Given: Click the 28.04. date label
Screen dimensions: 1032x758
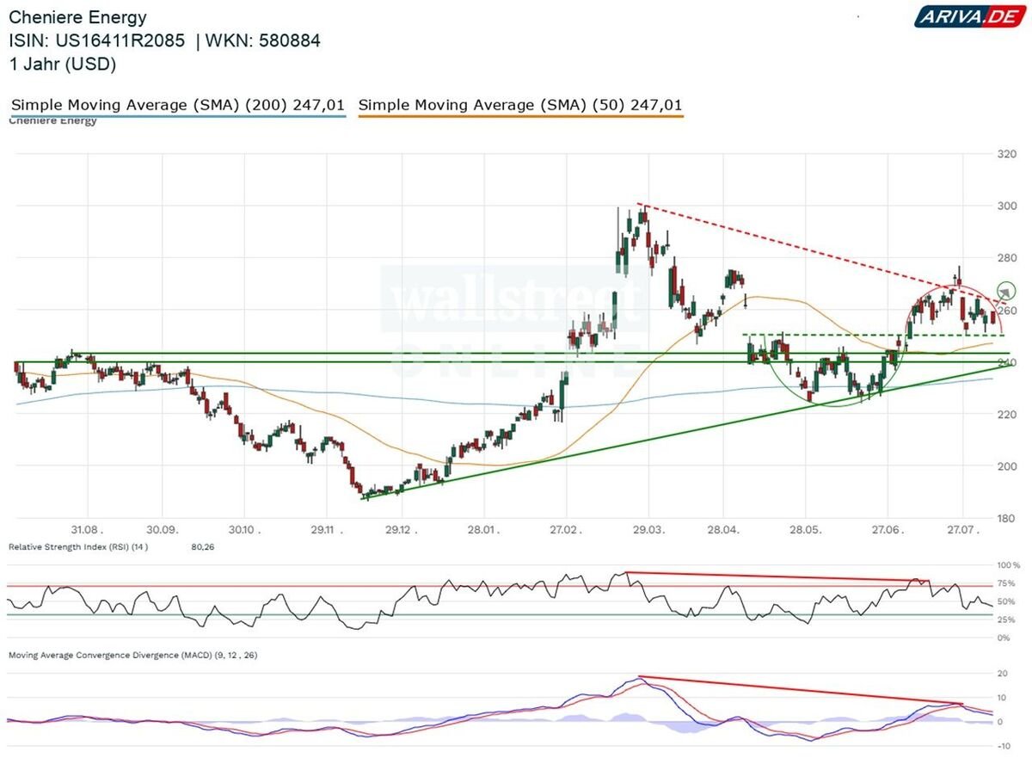Looking at the screenshot, I should (723, 530).
